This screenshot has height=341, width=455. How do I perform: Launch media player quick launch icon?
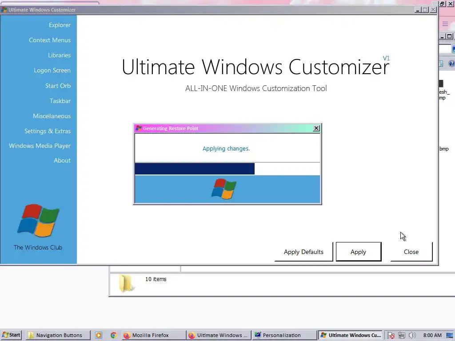click(99, 335)
